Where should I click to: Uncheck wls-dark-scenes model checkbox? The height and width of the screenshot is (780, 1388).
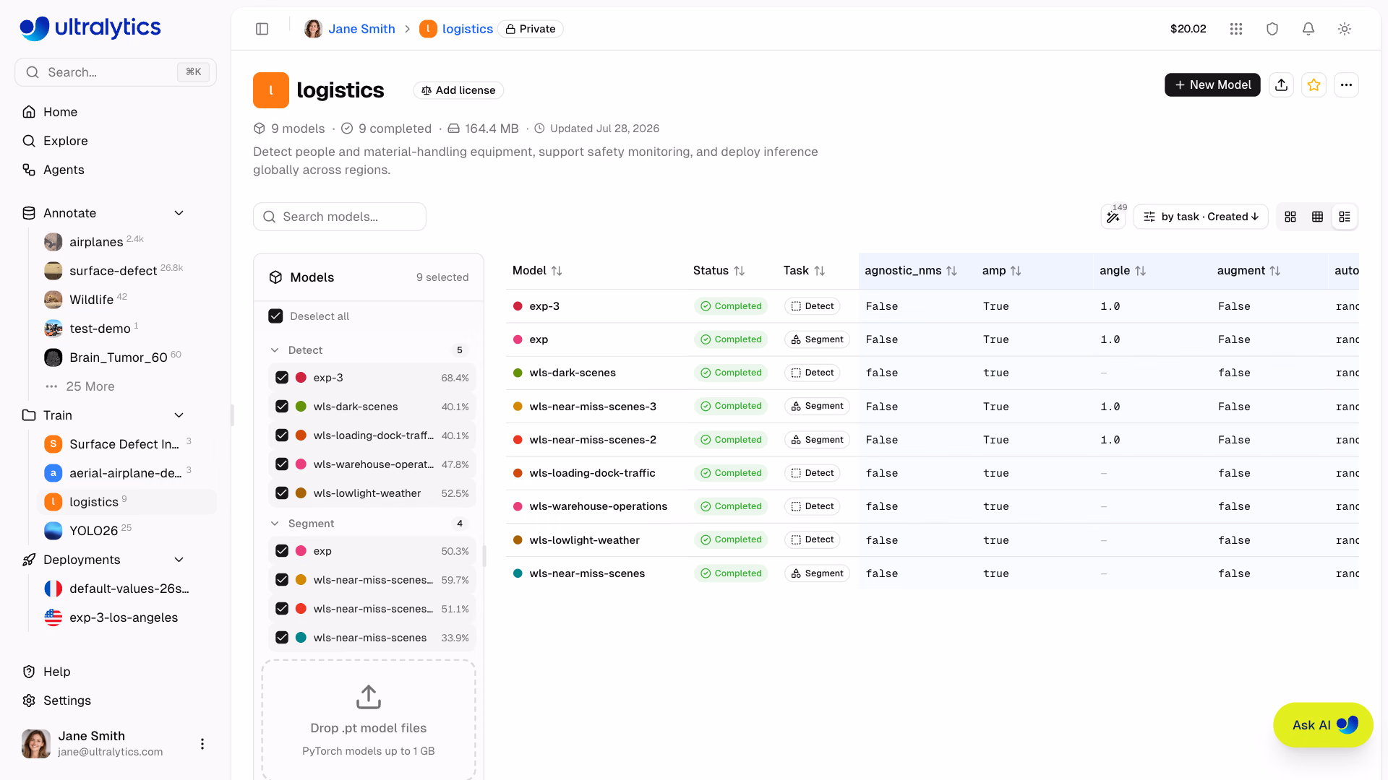(282, 407)
